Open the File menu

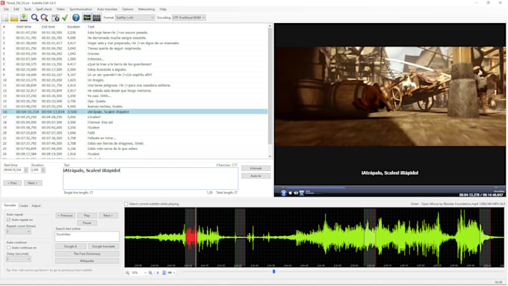[7, 9]
